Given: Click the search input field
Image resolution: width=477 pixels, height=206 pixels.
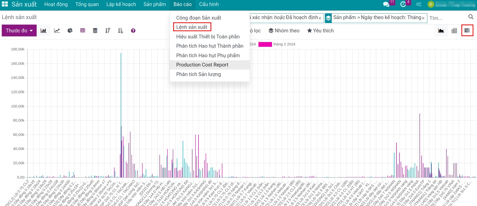Looking at the screenshot, I should [x=447, y=18].
